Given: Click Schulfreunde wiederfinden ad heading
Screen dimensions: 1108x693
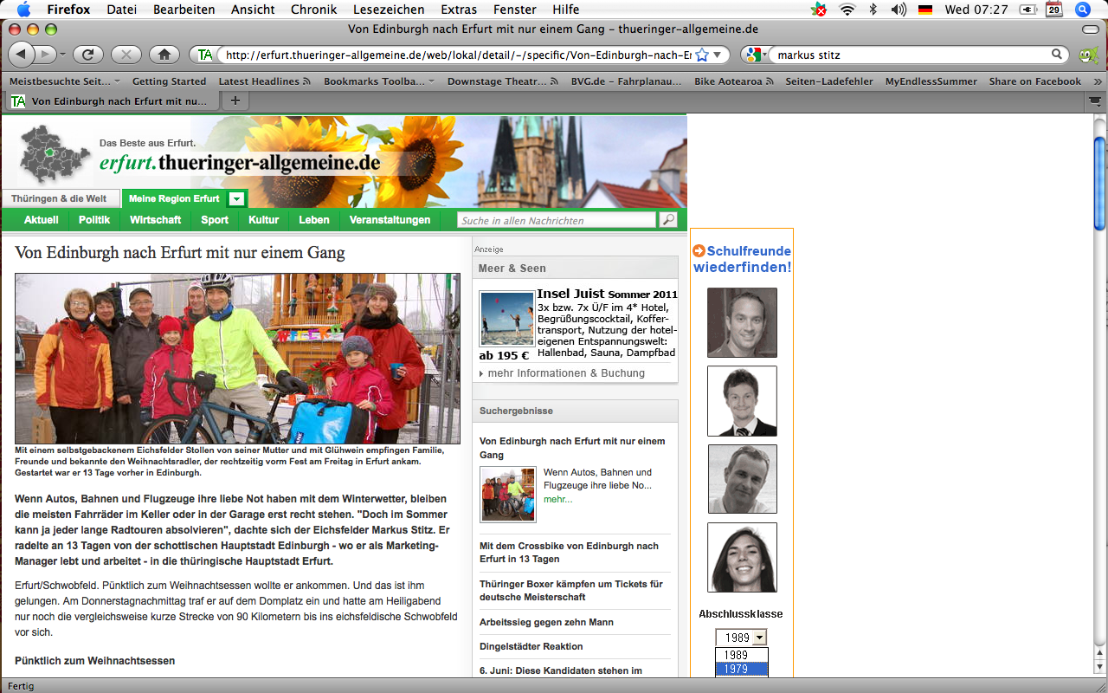Looking at the screenshot, I should pyautogui.click(x=742, y=259).
